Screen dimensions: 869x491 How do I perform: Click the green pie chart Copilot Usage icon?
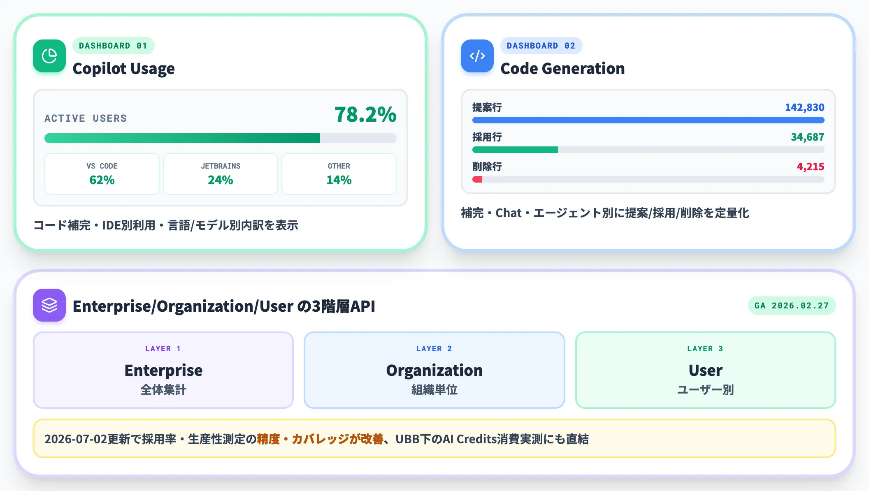click(49, 56)
